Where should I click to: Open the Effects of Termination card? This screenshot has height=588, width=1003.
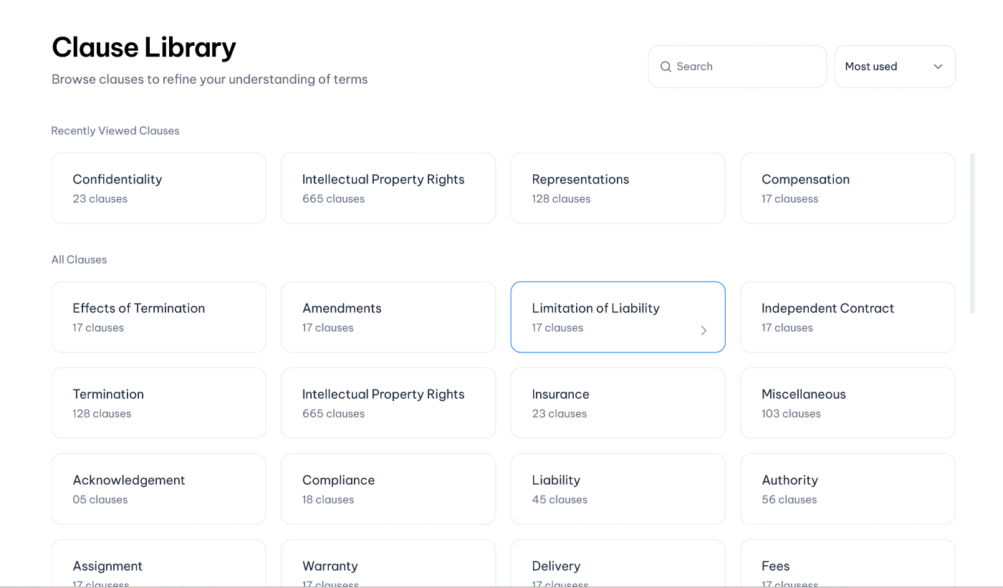(x=158, y=317)
